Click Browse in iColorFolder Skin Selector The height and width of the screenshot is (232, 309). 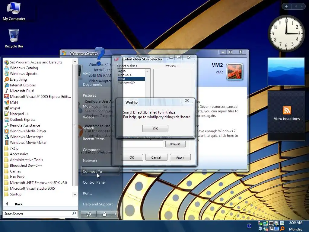(175, 144)
